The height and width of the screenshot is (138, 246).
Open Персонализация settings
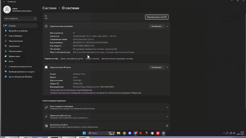(20, 41)
